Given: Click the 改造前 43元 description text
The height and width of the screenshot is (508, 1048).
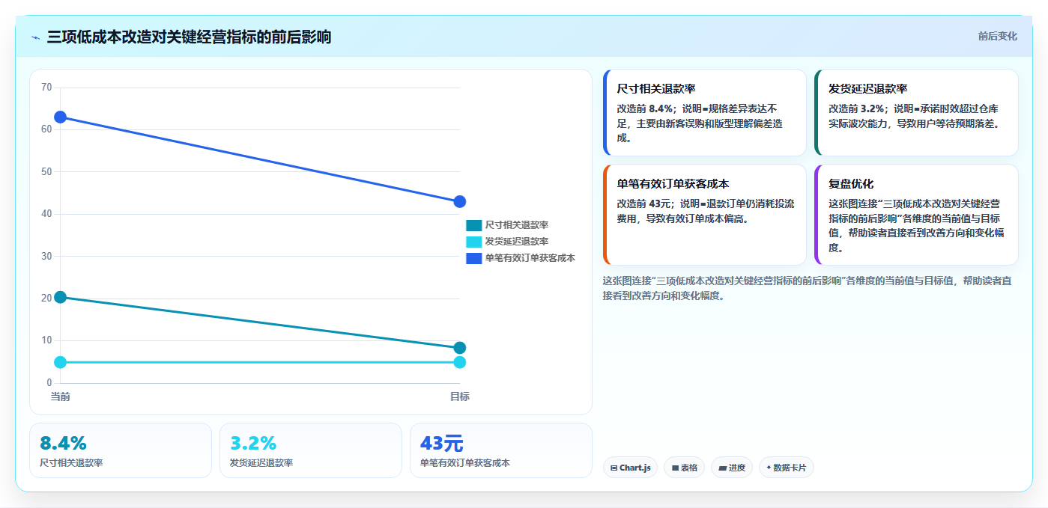Looking at the screenshot, I should click(706, 211).
